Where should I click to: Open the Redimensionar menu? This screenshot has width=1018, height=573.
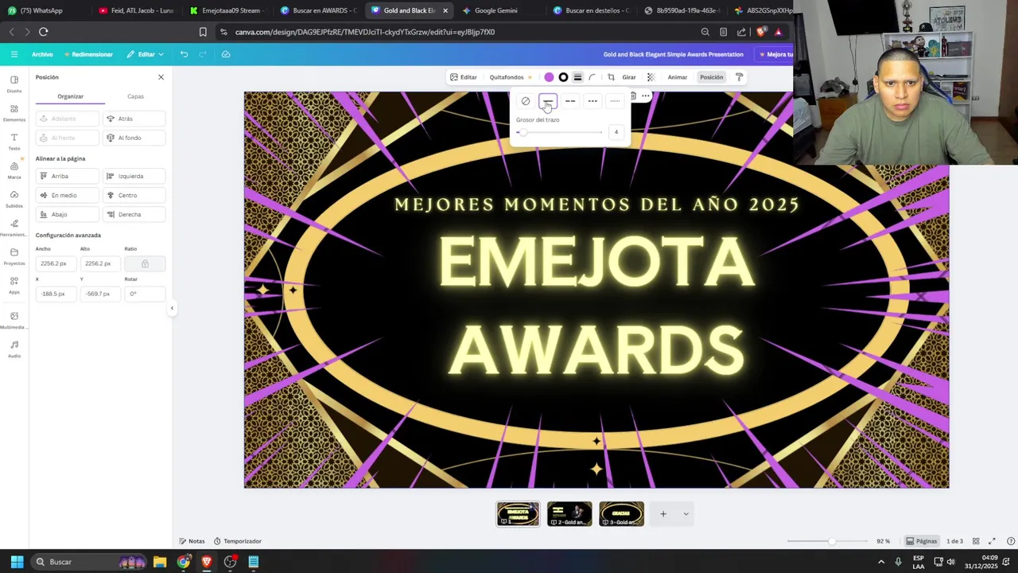89,54
